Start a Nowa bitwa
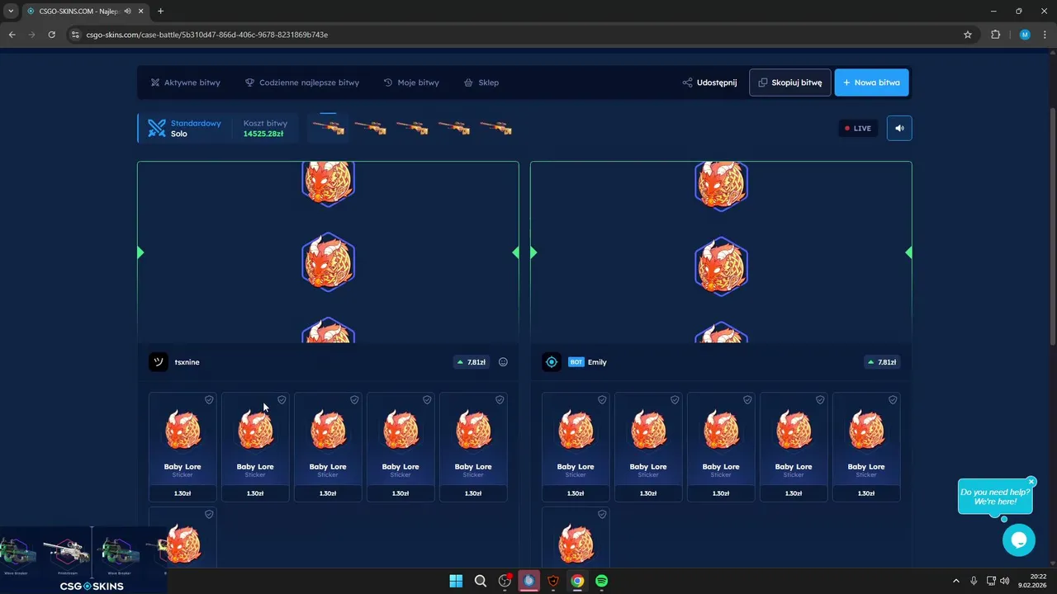The width and height of the screenshot is (1057, 594). click(x=871, y=82)
